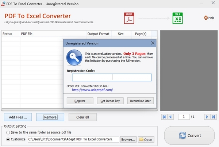The width and height of the screenshot is (219, 147).
Task: Click Get license key button
Action: tap(110, 101)
